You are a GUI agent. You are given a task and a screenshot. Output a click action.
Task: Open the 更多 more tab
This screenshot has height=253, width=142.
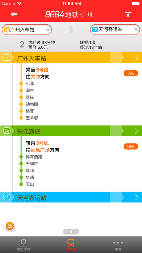point(118,245)
